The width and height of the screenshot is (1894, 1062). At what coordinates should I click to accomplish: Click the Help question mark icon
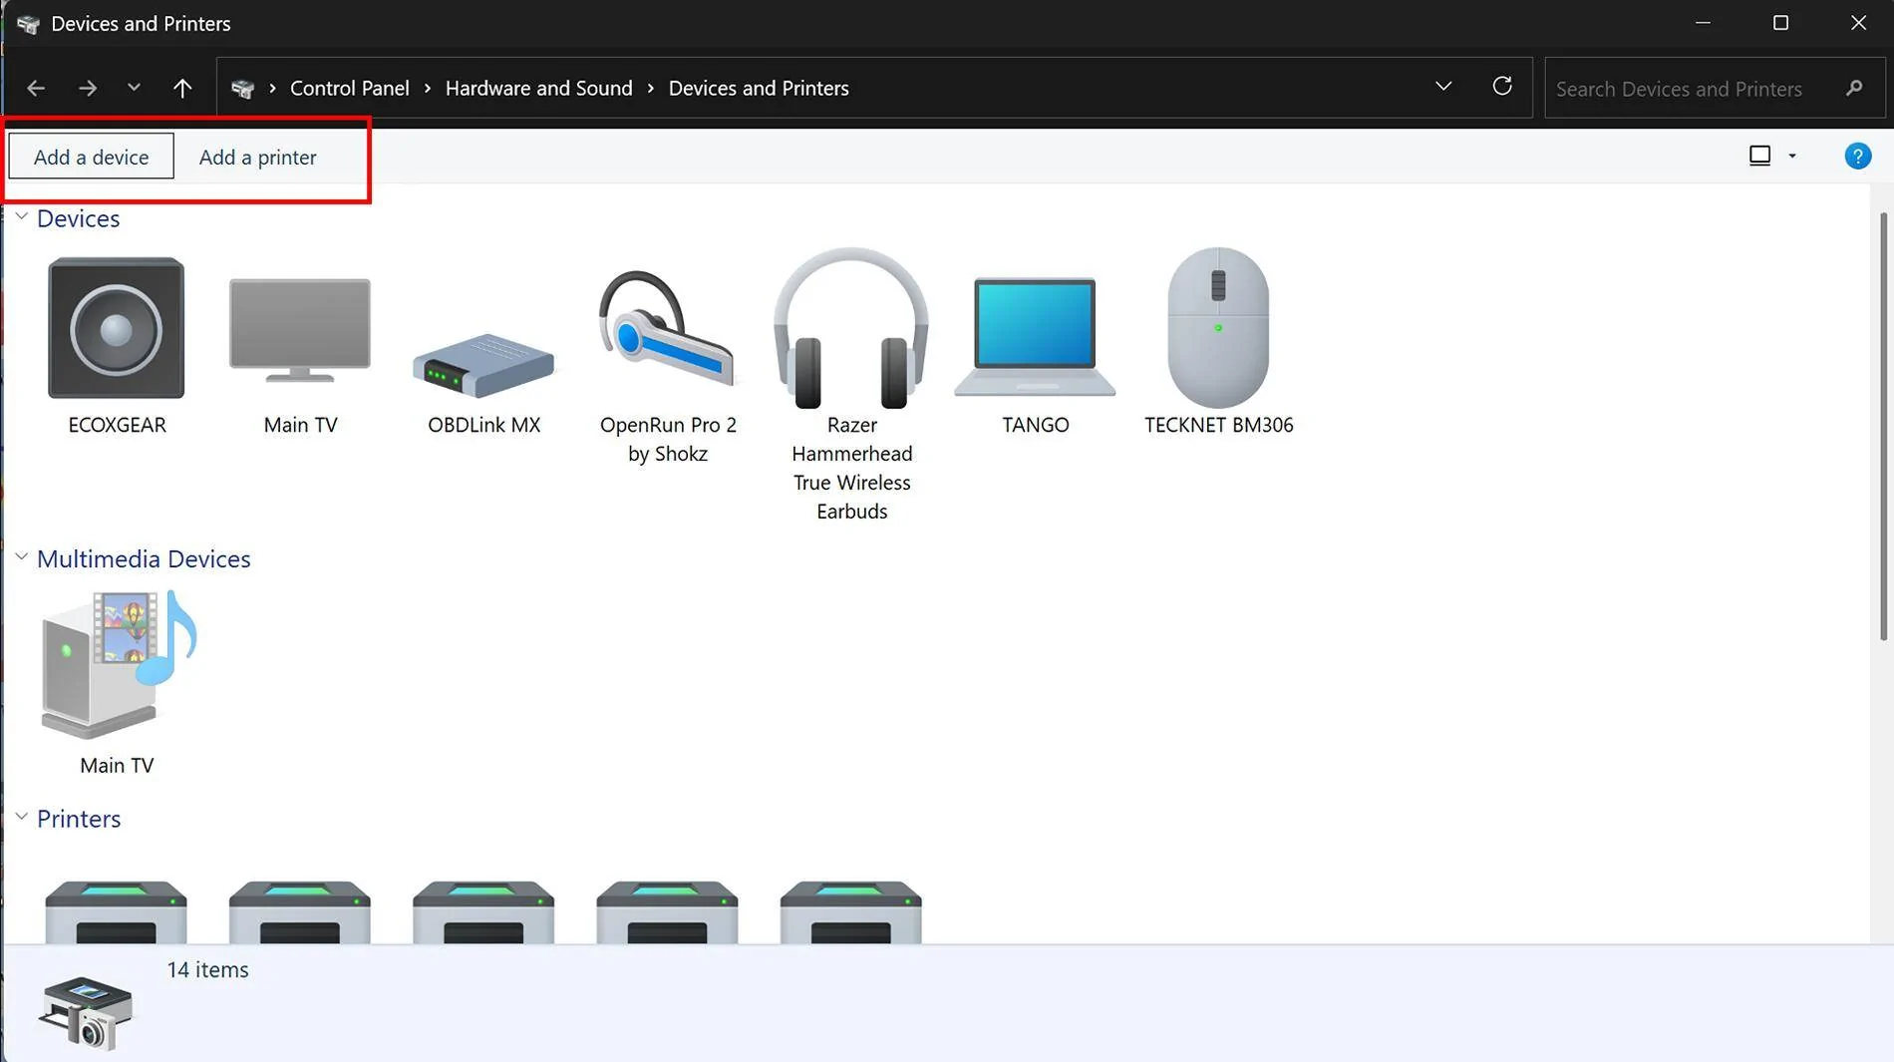(1857, 157)
